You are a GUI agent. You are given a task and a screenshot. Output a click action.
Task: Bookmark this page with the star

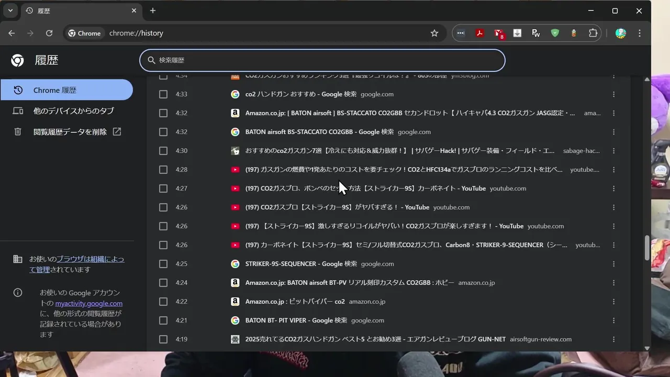(434, 33)
